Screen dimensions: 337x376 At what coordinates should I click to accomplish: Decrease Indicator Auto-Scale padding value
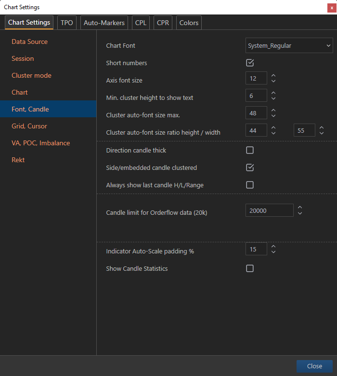[x=273, y=252]
